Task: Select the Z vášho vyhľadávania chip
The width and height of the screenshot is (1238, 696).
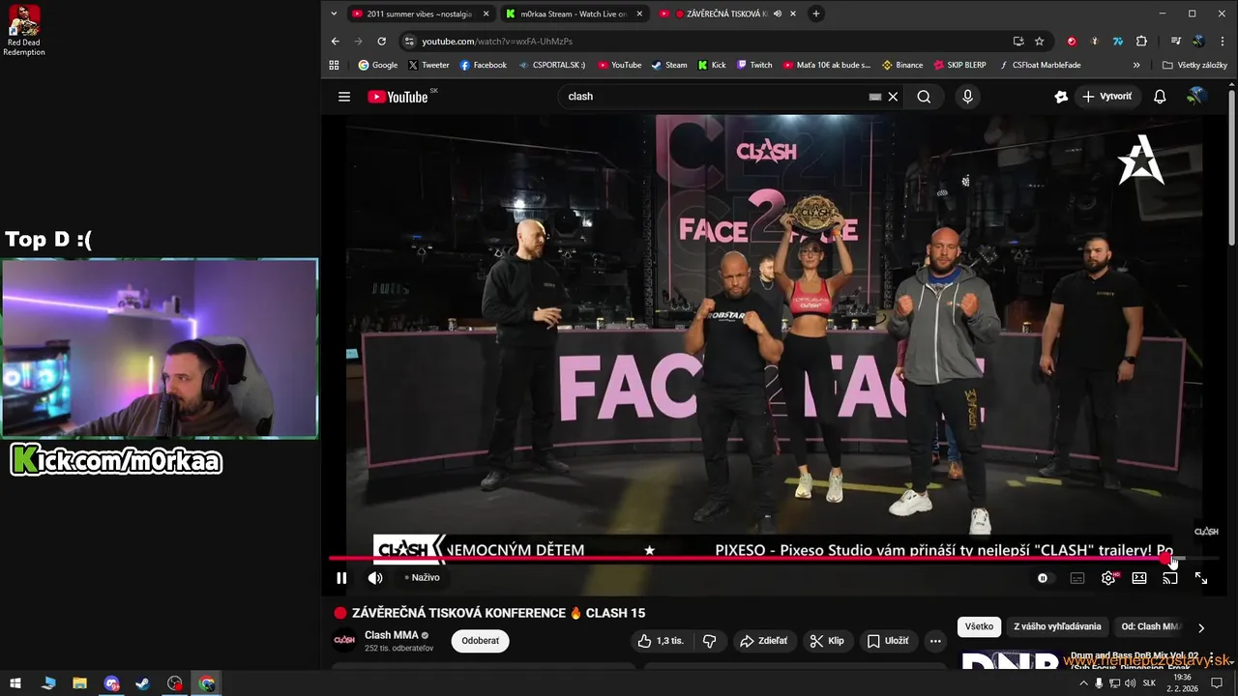Action: 1057,626
